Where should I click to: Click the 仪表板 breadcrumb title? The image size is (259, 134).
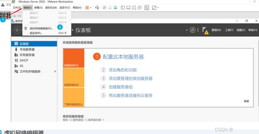tap(83, 30)
